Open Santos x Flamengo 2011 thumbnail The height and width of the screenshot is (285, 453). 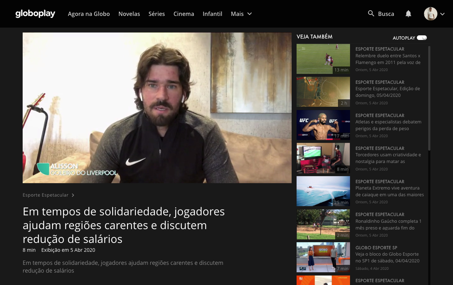(323, 59)
